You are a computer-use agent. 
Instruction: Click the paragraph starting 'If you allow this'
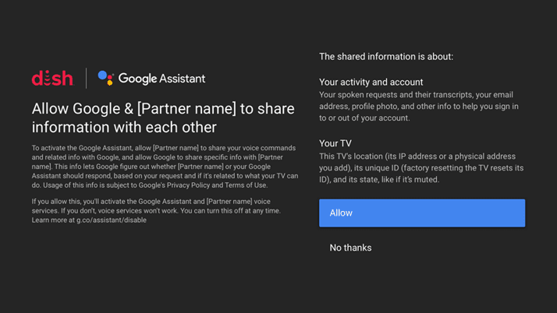pos(156,210)
